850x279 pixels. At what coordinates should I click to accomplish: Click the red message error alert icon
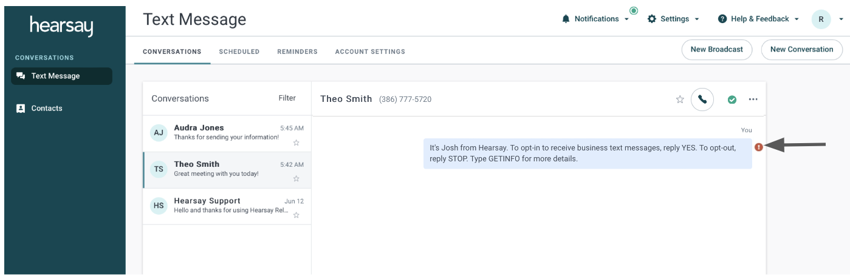tap(759, 147)
